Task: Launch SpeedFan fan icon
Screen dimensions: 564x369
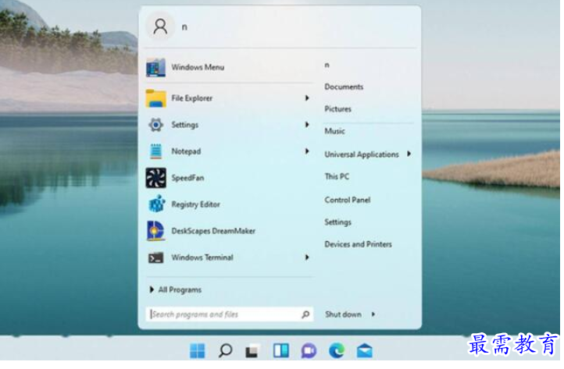Action: pyautogui.click(x=155, y=178)
